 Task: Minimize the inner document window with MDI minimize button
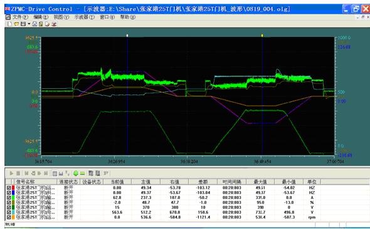(358, 17)
